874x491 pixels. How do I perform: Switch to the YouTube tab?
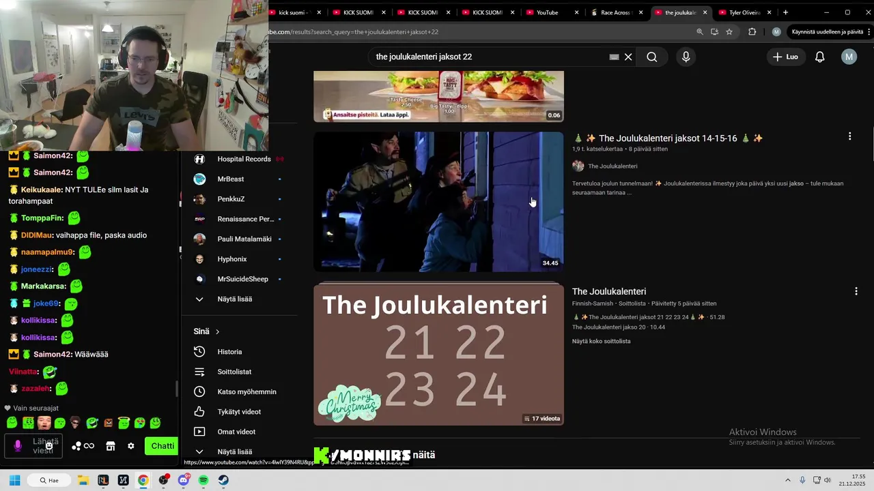tap(548, 12)
